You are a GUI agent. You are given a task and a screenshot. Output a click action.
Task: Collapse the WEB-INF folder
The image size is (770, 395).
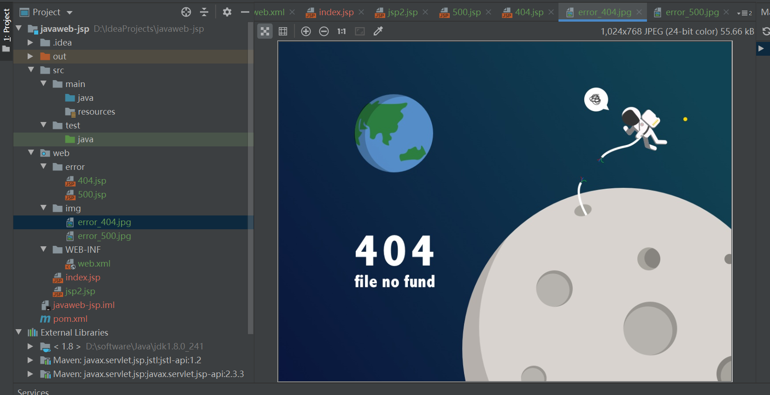[x=43, y=250]
